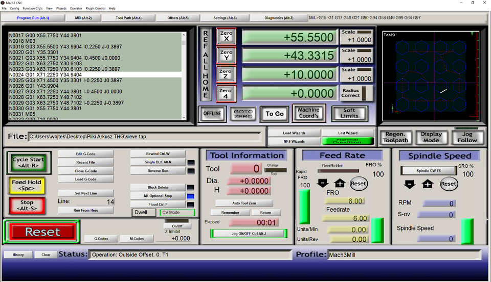Click the History button
This screenshot has width=491, height=282.
tap(18, 255)
